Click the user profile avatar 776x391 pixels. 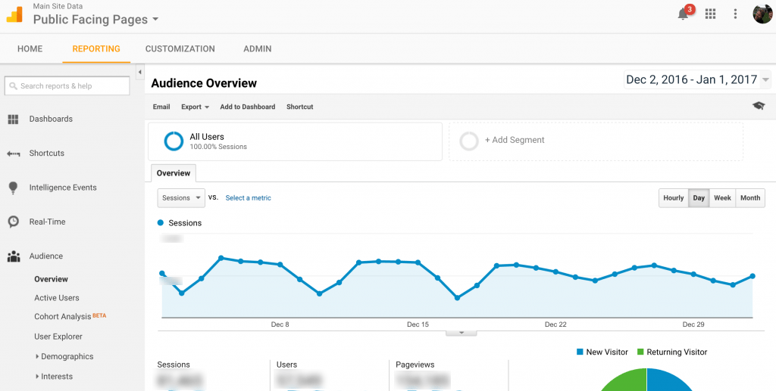point(762,14)
